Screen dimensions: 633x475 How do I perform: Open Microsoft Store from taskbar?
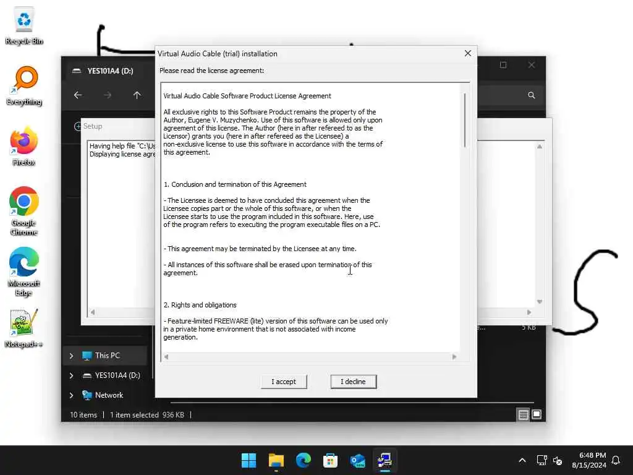click(x=330, y=460)
